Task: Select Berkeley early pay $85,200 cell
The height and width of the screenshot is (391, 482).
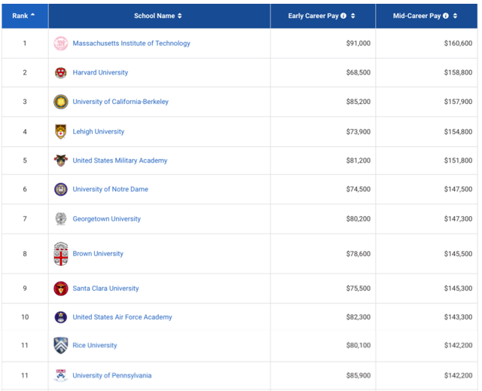Action: tap(323, 102)
